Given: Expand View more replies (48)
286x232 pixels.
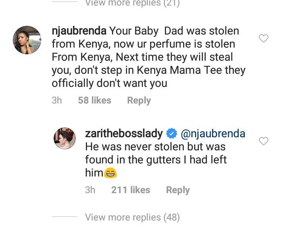Looking at the screenshot, I should (132, 217).
